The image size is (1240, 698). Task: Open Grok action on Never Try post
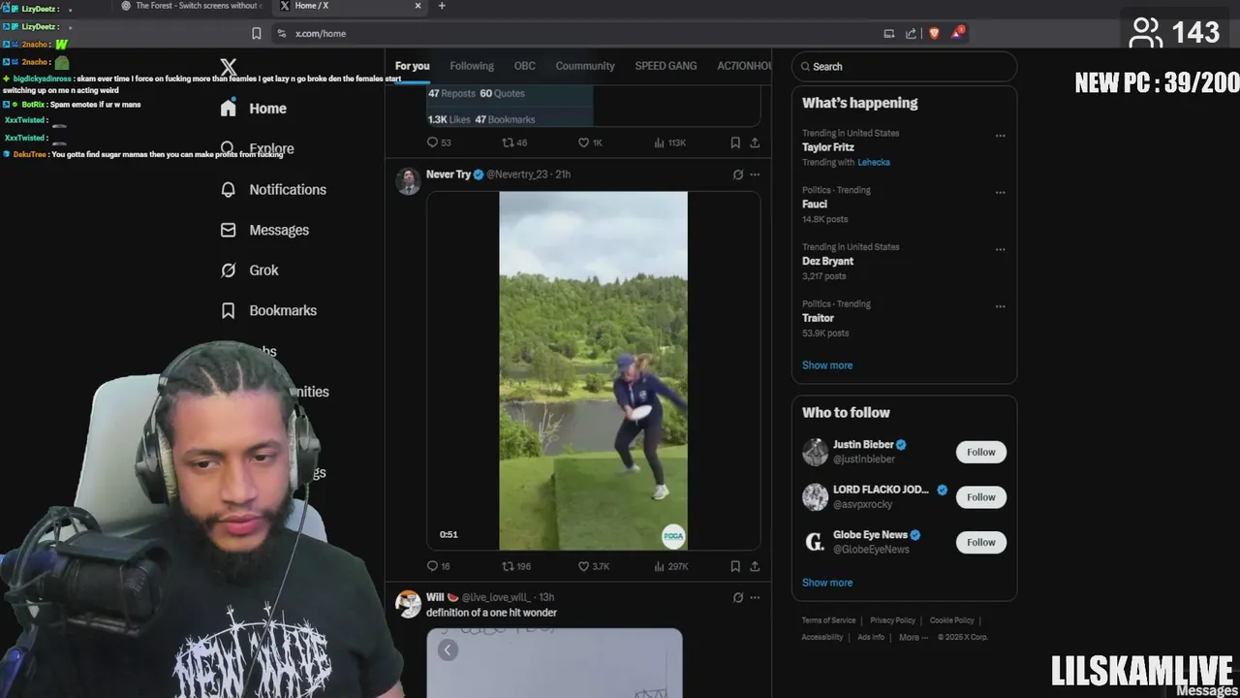pos(738,174)
